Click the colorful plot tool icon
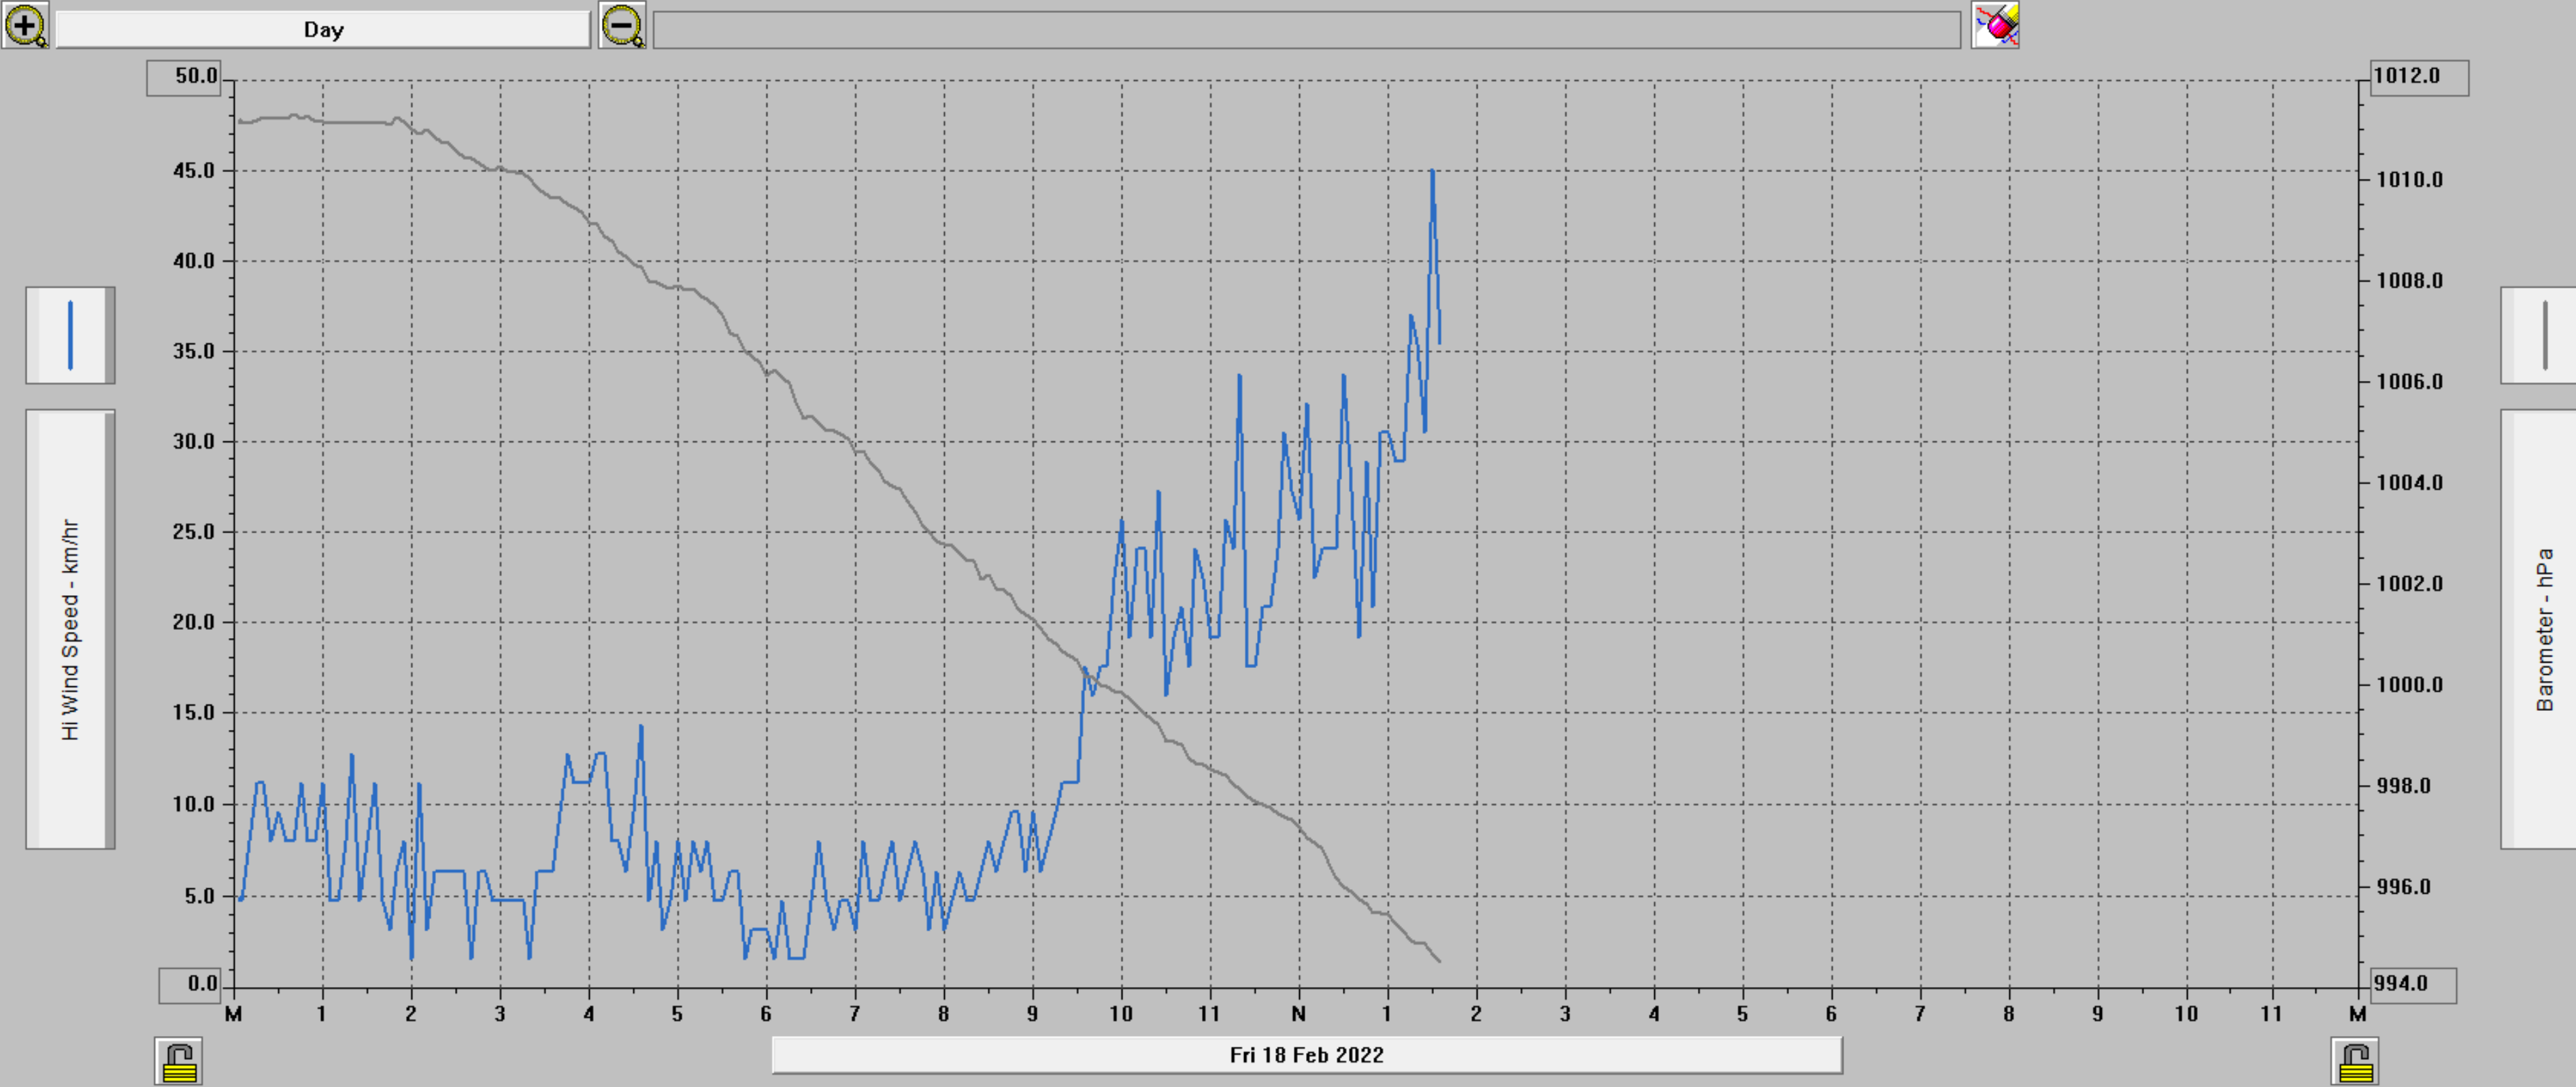 point(1995,25)
